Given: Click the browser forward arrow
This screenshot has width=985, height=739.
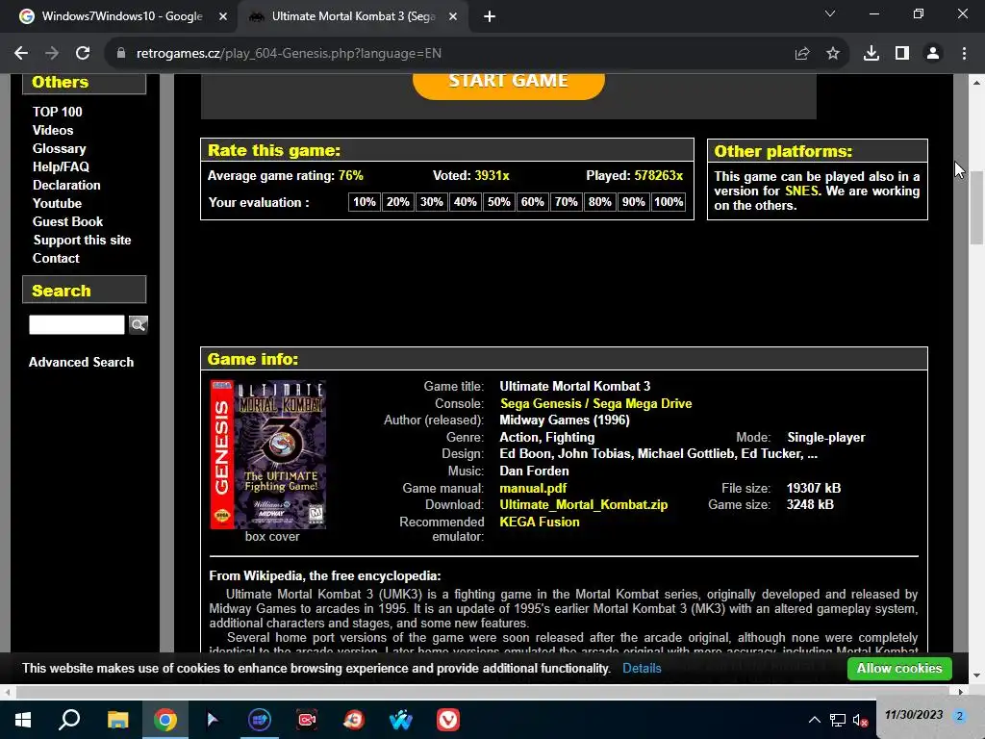Looking at the screenshot, I should click(x=52, y=54).
